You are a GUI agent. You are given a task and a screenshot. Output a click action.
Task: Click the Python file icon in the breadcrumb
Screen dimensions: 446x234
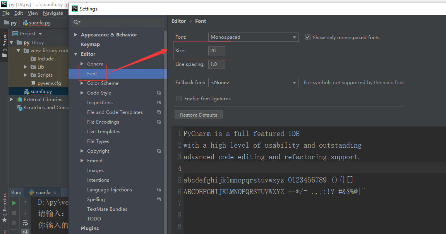point(25,23)
